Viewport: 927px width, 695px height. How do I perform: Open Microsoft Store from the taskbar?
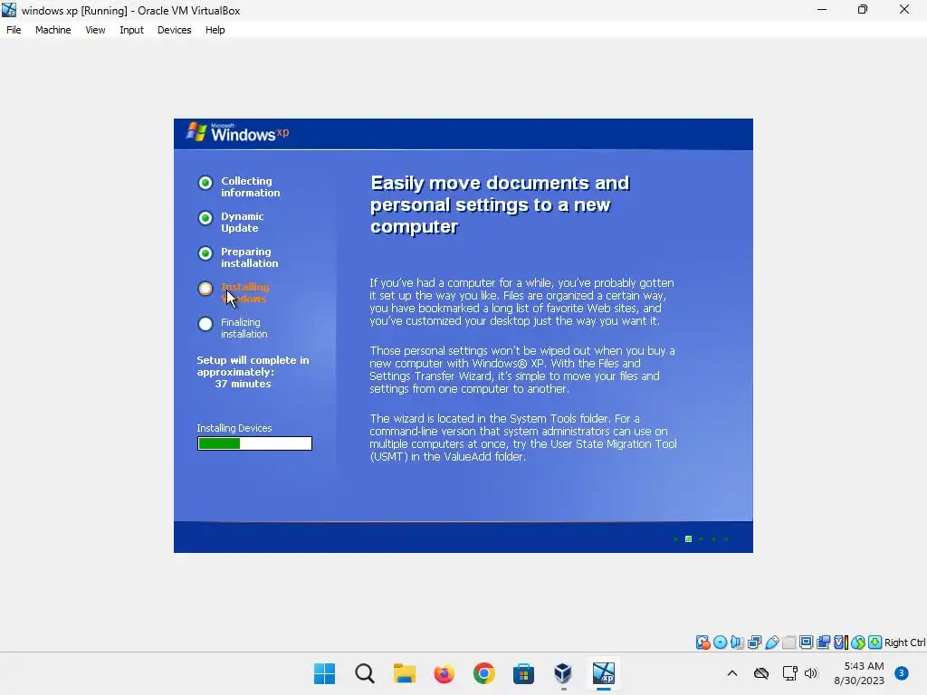click(x=523, y=673)
